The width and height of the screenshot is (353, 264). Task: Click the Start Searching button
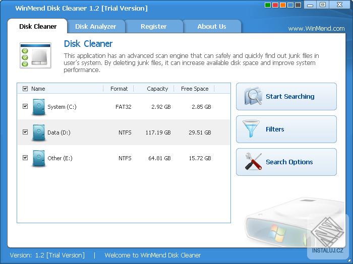pyautogui.click(x=286, y=96)
